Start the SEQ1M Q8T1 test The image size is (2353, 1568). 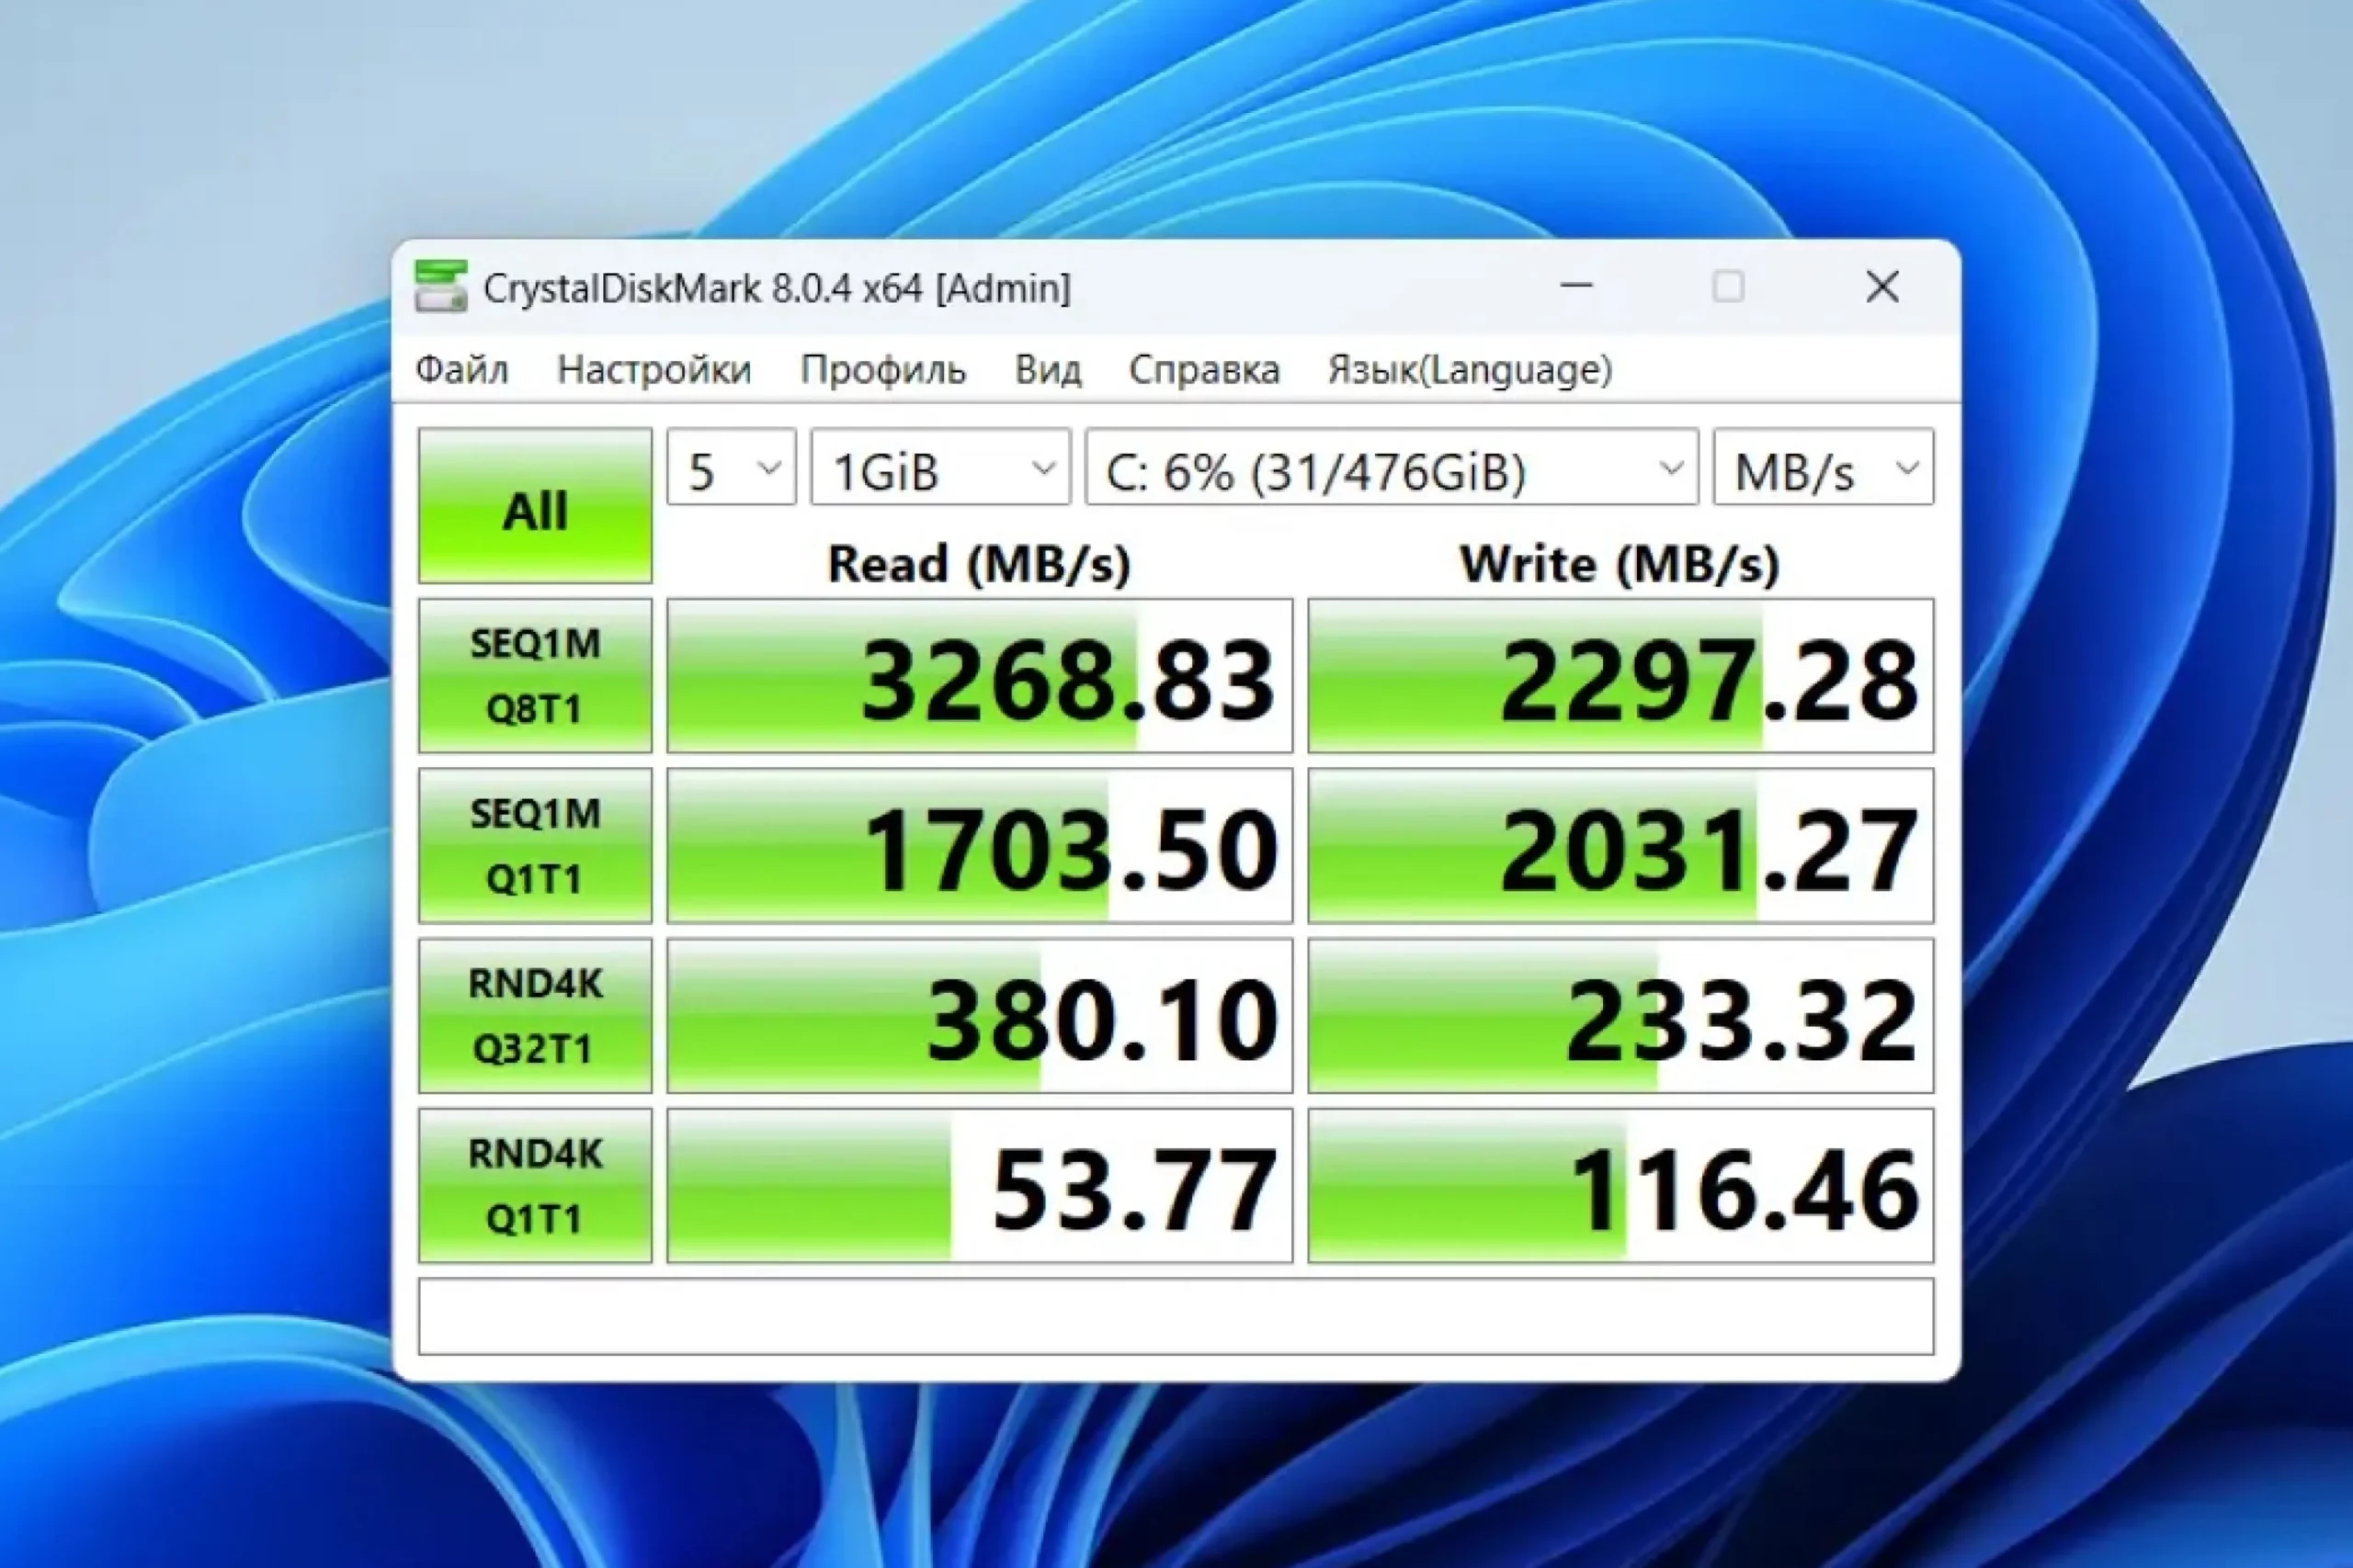[x=535, y=676]
